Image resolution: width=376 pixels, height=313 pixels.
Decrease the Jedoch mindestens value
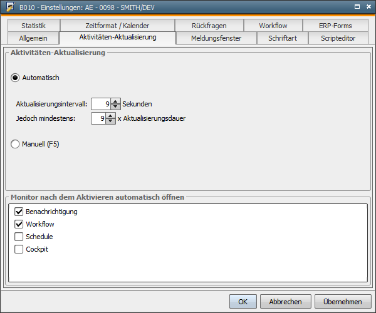pos(111,121)
